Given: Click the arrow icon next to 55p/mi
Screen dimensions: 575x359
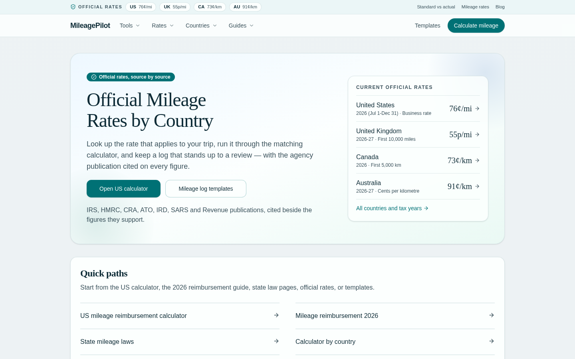Looking at the screenshot, I should tap(477, 134).
